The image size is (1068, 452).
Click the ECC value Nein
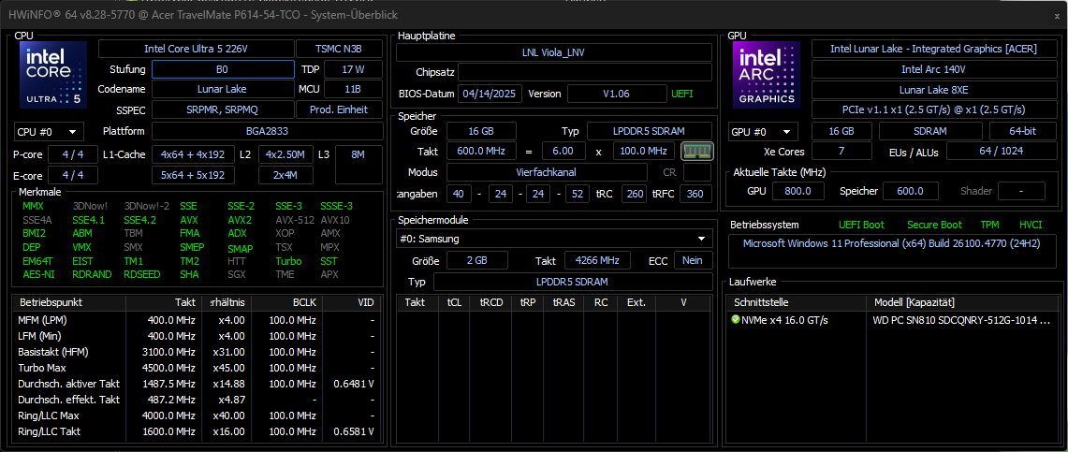pos(694,260)
